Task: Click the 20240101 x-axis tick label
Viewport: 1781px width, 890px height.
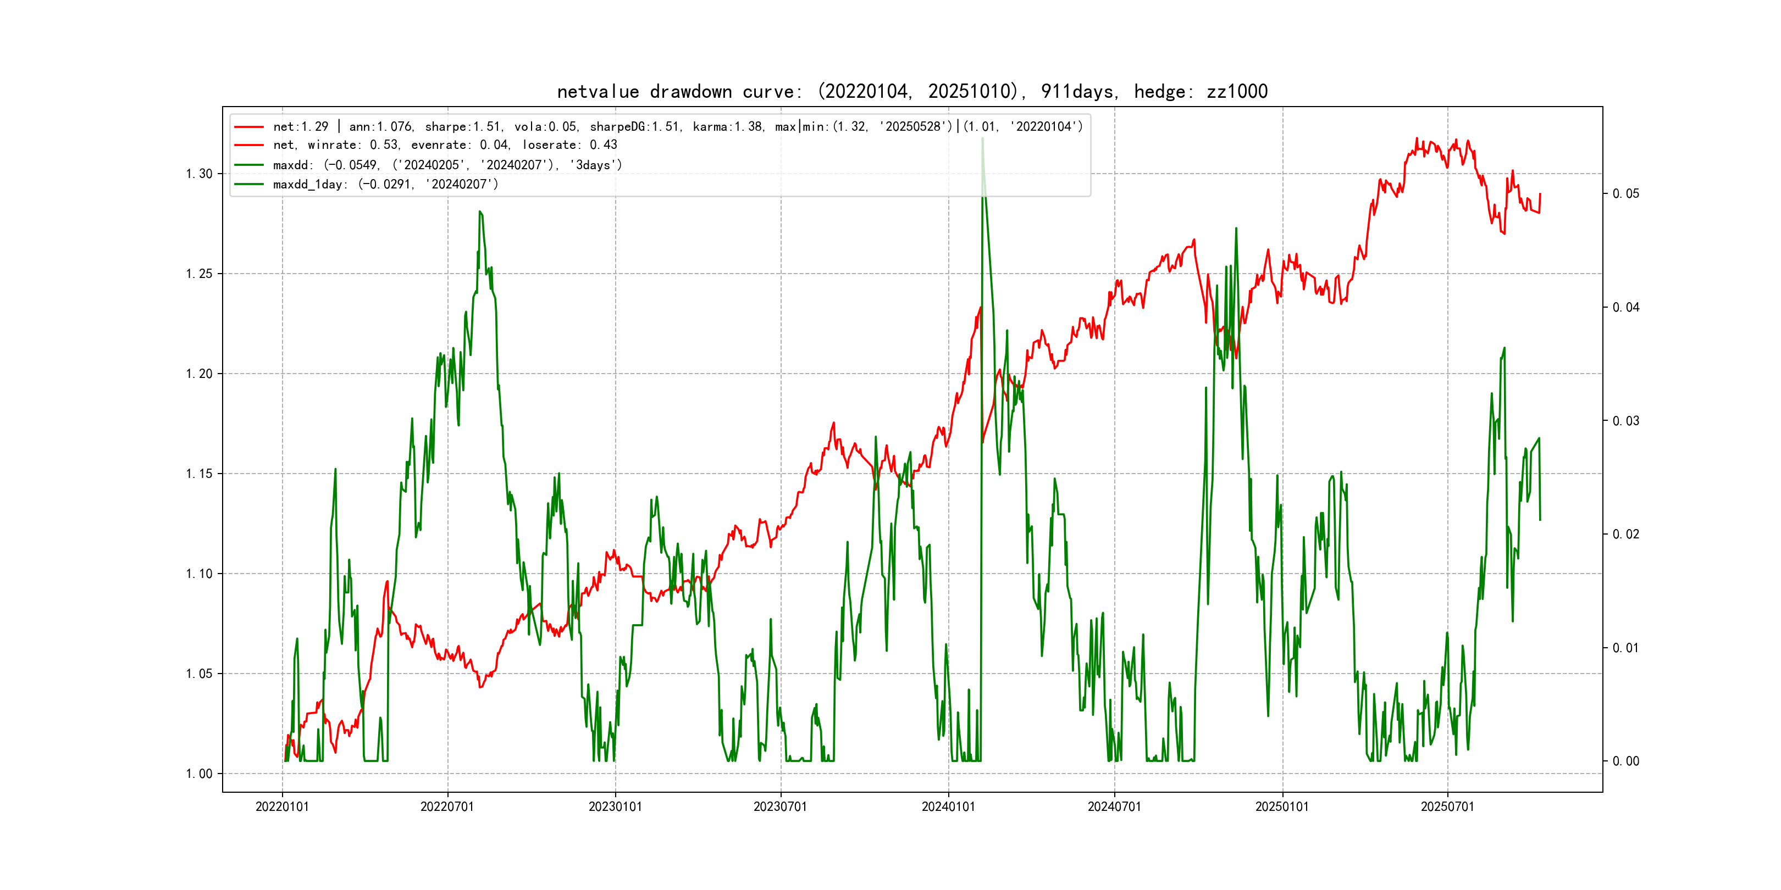Action: coord(948,806)
